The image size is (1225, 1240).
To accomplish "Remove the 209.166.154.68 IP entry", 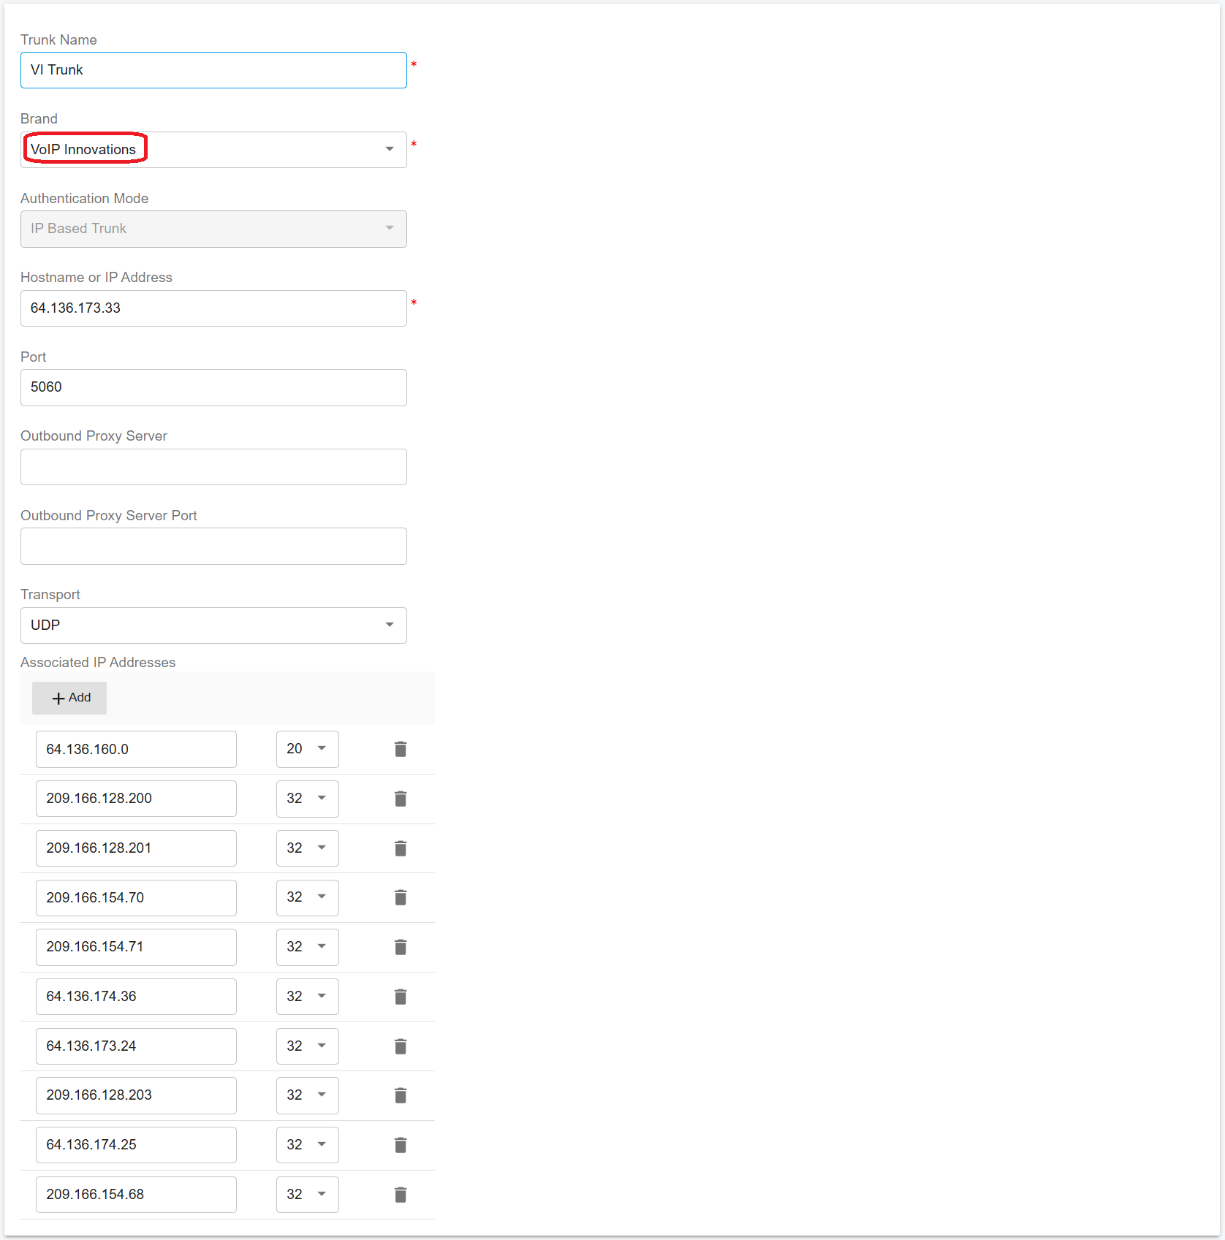I will click(x=400, y=1195).
